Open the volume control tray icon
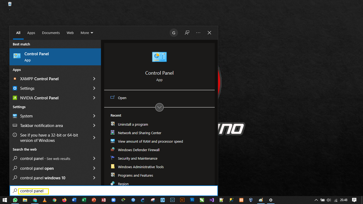 (329, 200)
